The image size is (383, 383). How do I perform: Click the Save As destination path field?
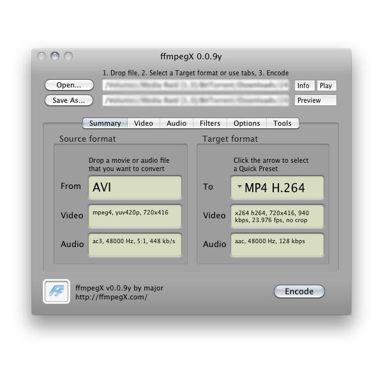coord(196,100)
